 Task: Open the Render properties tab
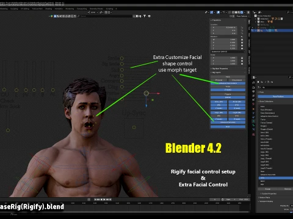tap(253, 88)
